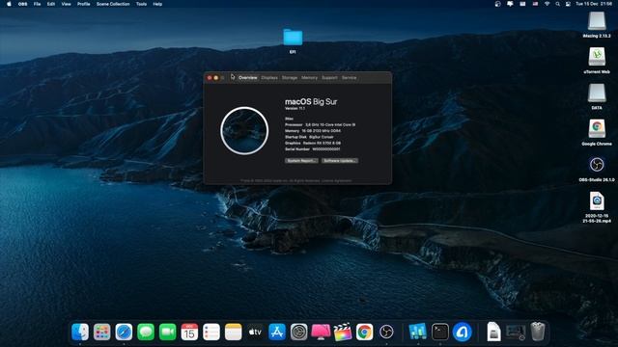The height and width of the screenshot is (347, 618).
Task: Open the Profile menu
Action: tap(84, 4)
